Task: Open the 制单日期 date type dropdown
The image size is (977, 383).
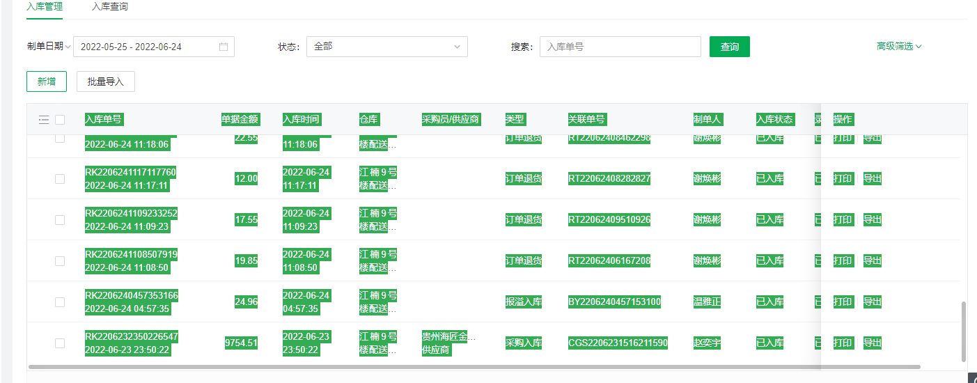Action: [49, 47]
